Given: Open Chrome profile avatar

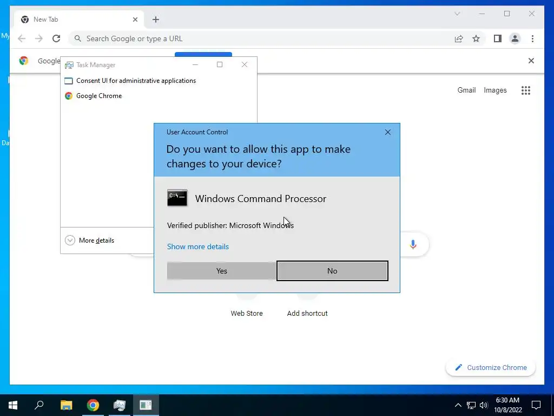Looking at the screenshot, I should [x=515, y=38].
